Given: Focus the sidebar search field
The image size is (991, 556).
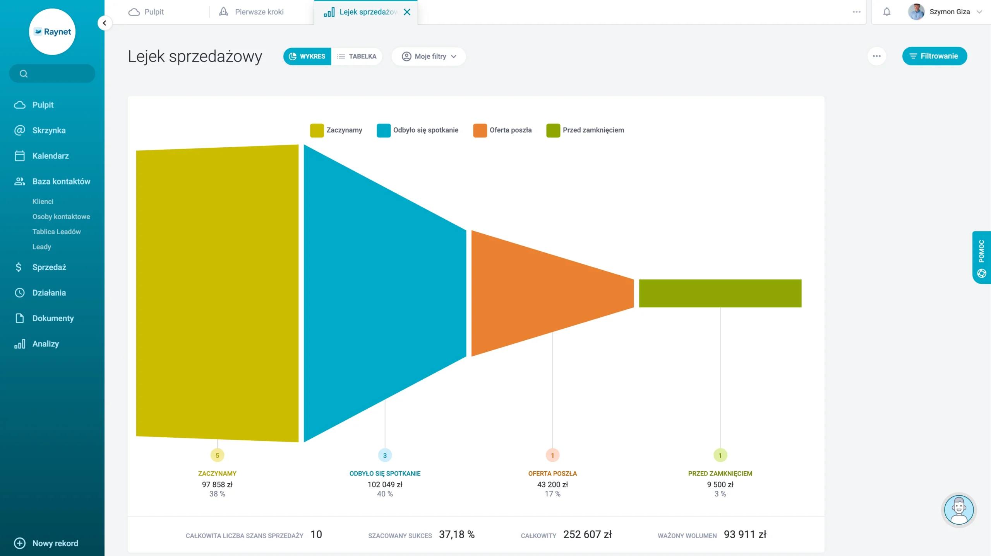Looking at the screenshot, I should [x=52, y=73].
